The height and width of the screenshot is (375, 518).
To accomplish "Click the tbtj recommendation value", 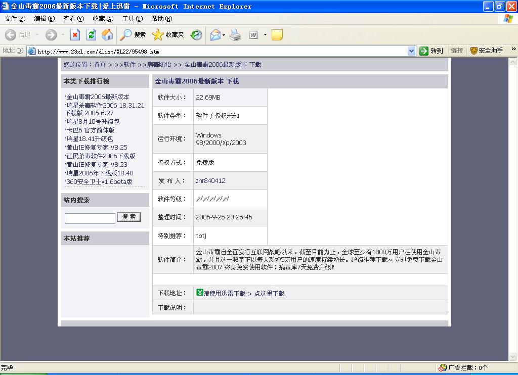I will tap(201, 236).
